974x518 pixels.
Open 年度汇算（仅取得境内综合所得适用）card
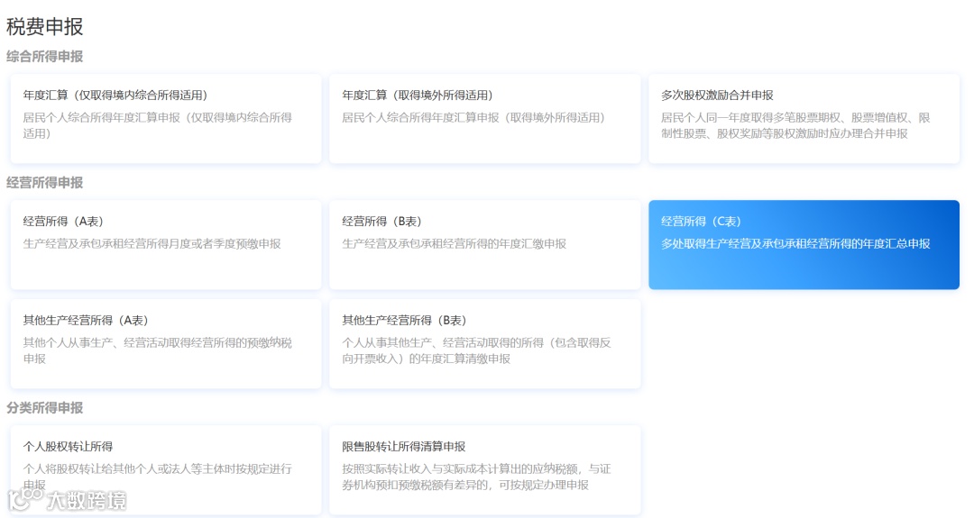(166, 119)
